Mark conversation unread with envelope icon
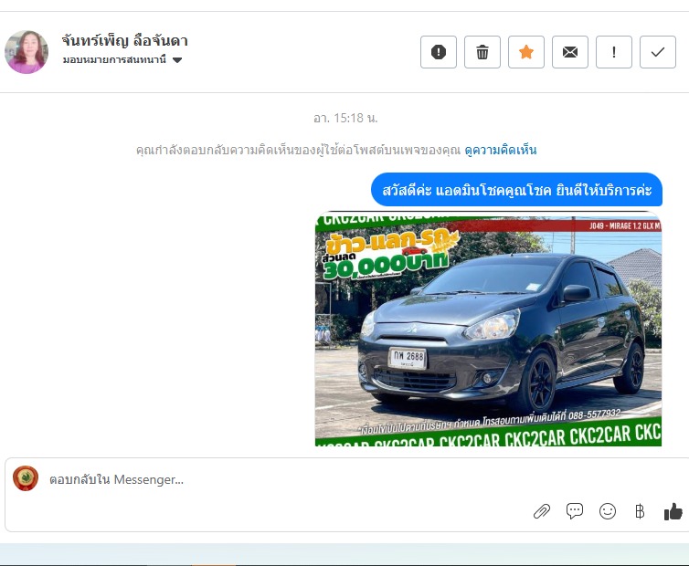689x566 pixels. pyautogui.click(x=570, y=52)
